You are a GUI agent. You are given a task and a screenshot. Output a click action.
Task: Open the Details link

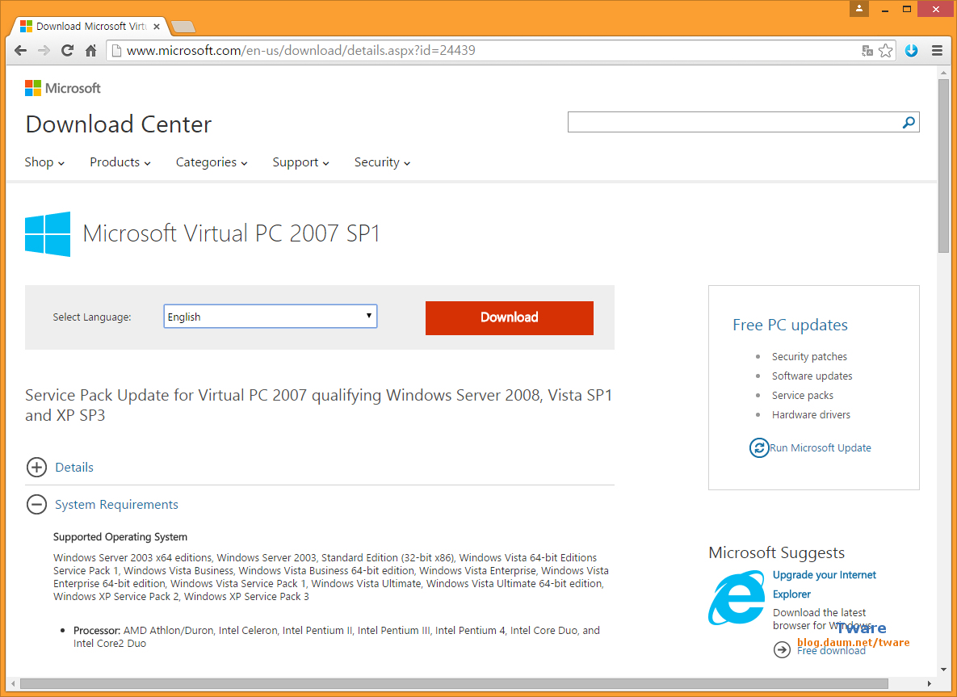click(74, 468)
